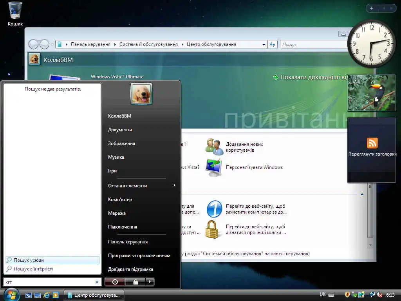The width and height of the screenshot is (401, 301).
Task: Click the analog clock sidebar gadget
Action: click(371, 44)
